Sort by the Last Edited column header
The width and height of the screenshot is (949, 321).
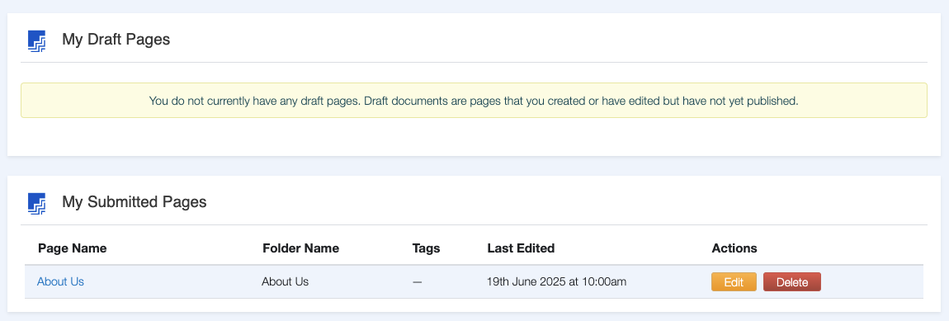coord(521,248)
